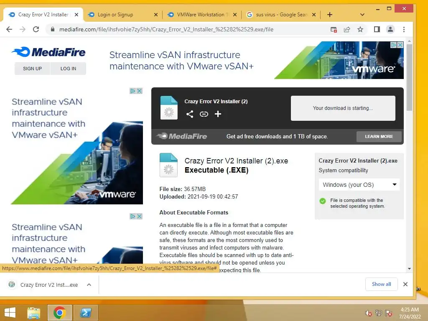Screen dimensions: 428x321
Task: Open Chrome profile avatar
Action: (x=390, y=29)
